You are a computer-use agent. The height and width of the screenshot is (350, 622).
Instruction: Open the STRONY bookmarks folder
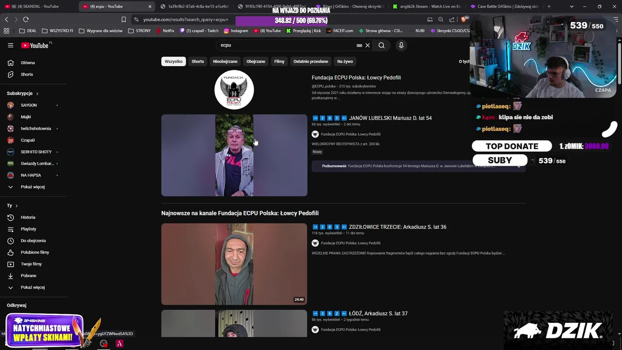point(139,31)
